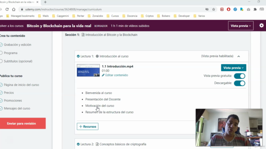Click the BORRADOR status label
266x149 pixels.
pyautogui.click(x=101, y=26)
